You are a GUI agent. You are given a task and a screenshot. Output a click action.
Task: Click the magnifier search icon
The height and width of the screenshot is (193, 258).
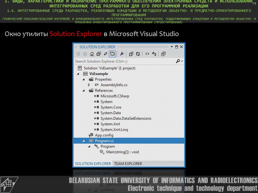tap(178, 61)
